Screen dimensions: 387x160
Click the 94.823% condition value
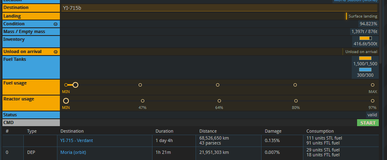[368, 24]
